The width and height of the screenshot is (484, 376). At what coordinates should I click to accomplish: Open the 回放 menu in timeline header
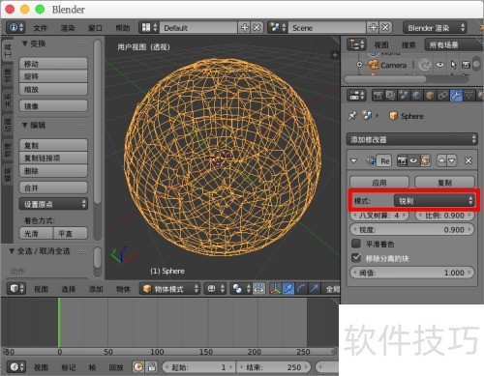point(116,367)
